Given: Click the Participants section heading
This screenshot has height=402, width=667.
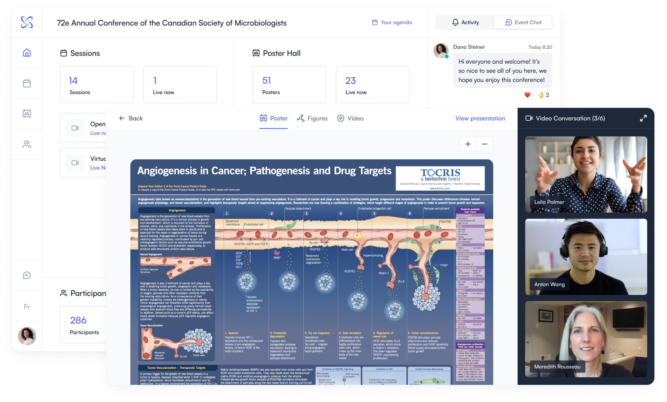Looking at the screenshot, I should click(83, 293).
